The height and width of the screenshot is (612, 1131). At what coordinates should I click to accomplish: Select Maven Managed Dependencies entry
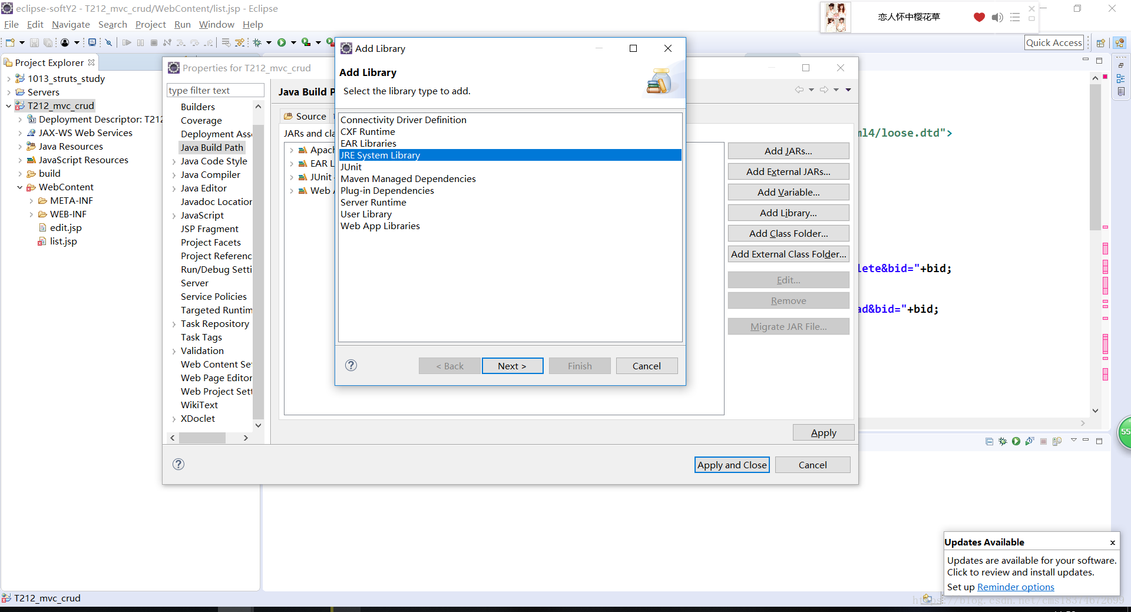point(510,178)
